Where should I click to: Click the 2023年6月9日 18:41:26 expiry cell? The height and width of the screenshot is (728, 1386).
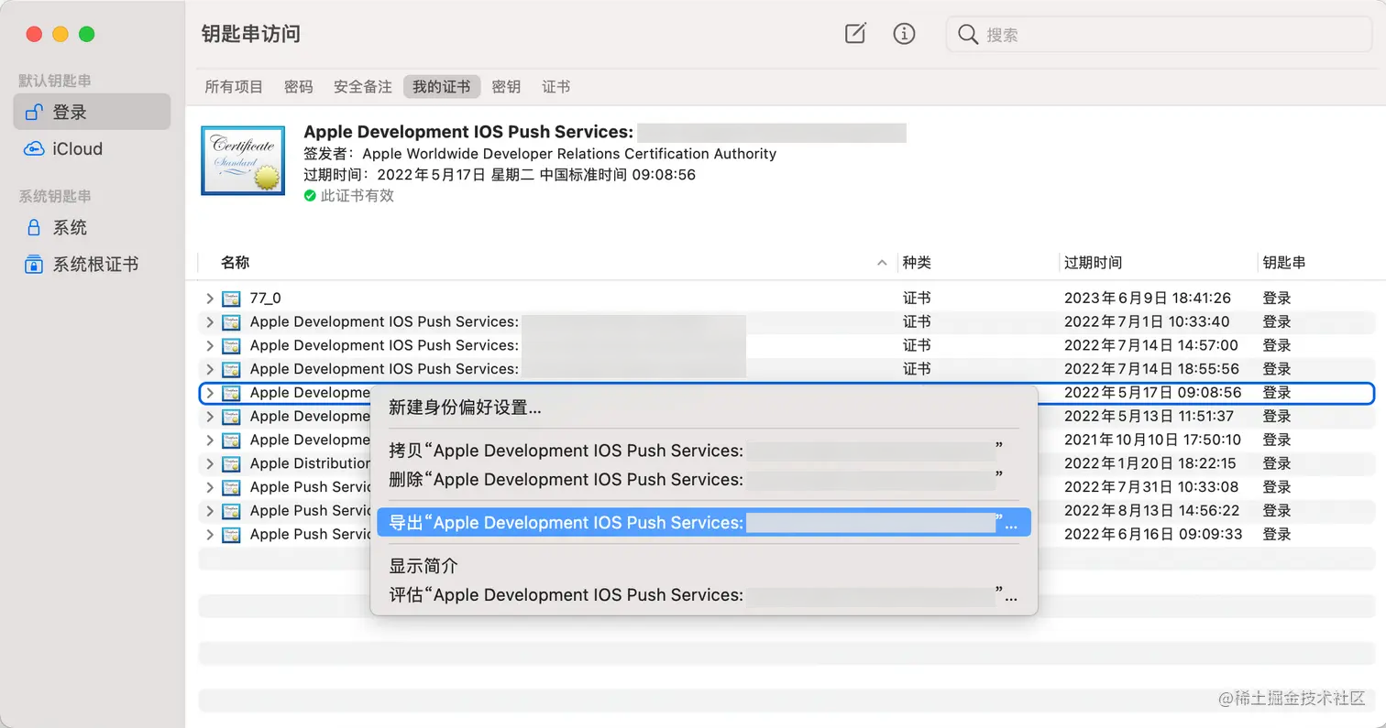coord(1148,299)
